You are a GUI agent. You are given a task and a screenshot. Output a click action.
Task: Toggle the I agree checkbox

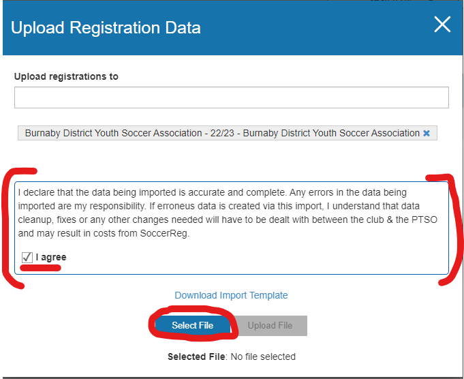pyautogui.click(x=27, y=257)
